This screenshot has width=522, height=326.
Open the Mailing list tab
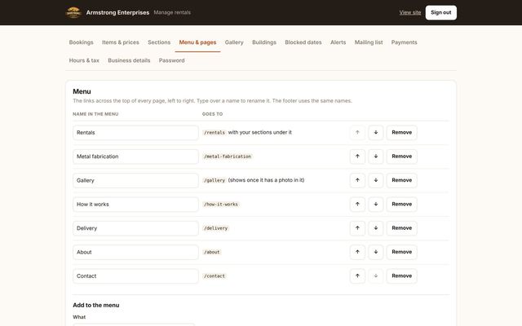(369, 42)
